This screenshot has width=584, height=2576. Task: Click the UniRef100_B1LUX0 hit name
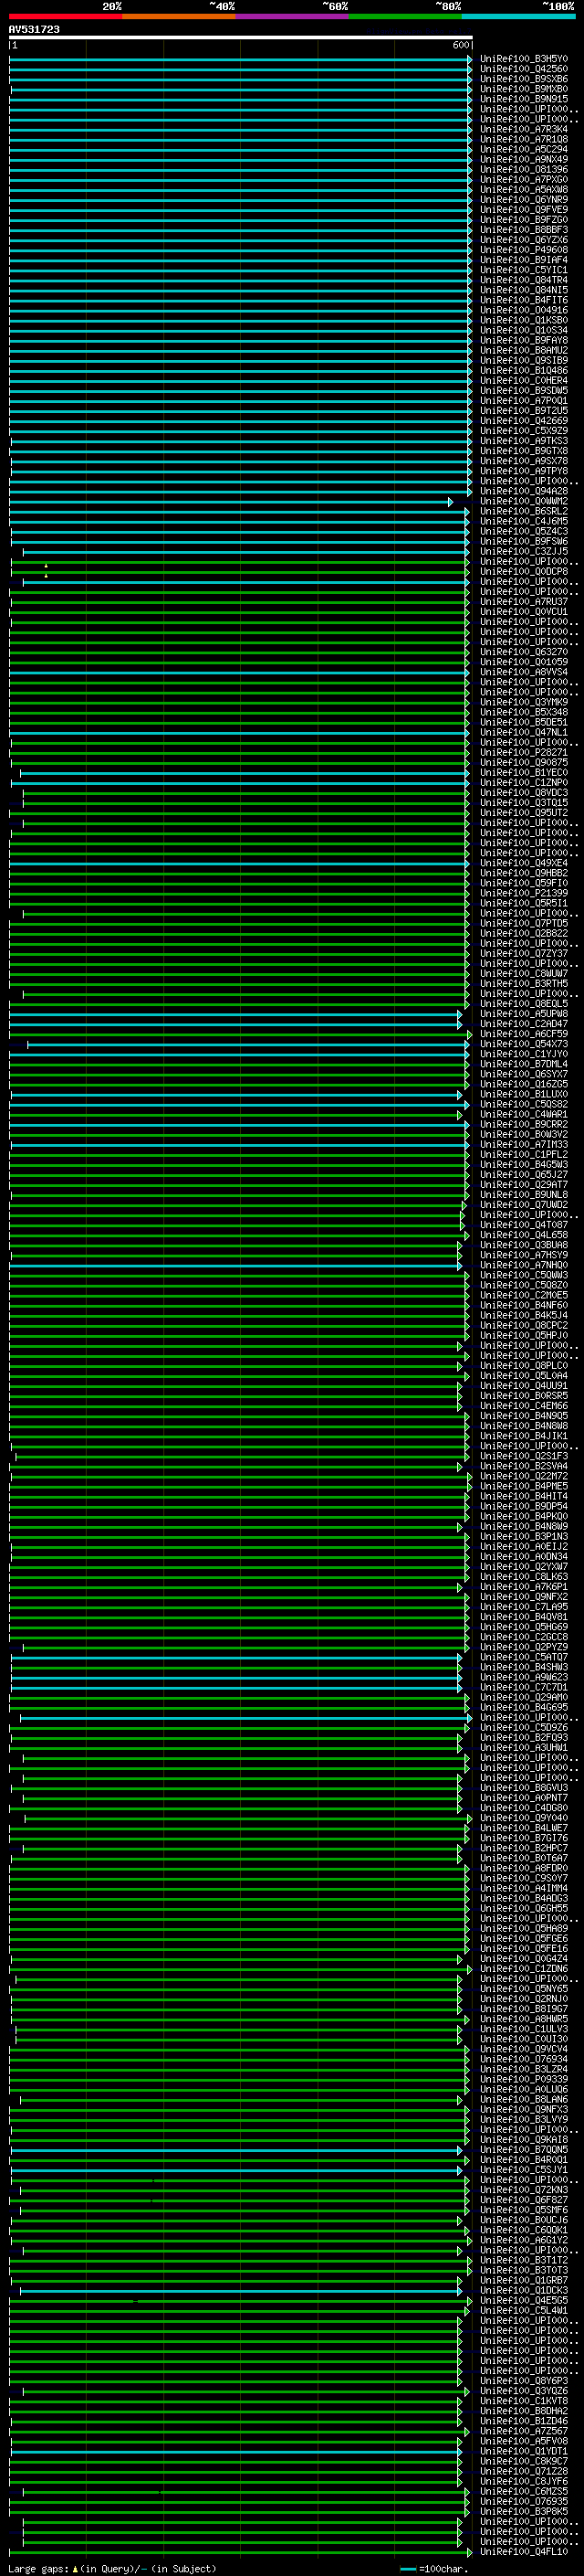click(524, 1094)
